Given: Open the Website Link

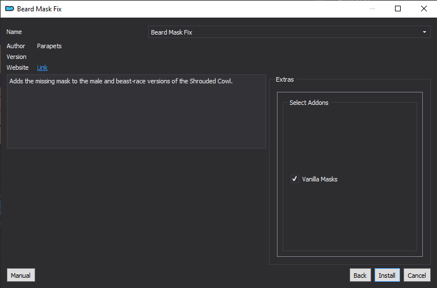Looking at the screenshot, I should click(42, 67).
